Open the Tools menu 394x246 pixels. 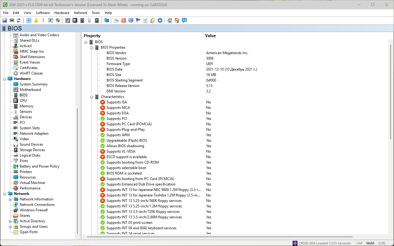click(96, 13)
